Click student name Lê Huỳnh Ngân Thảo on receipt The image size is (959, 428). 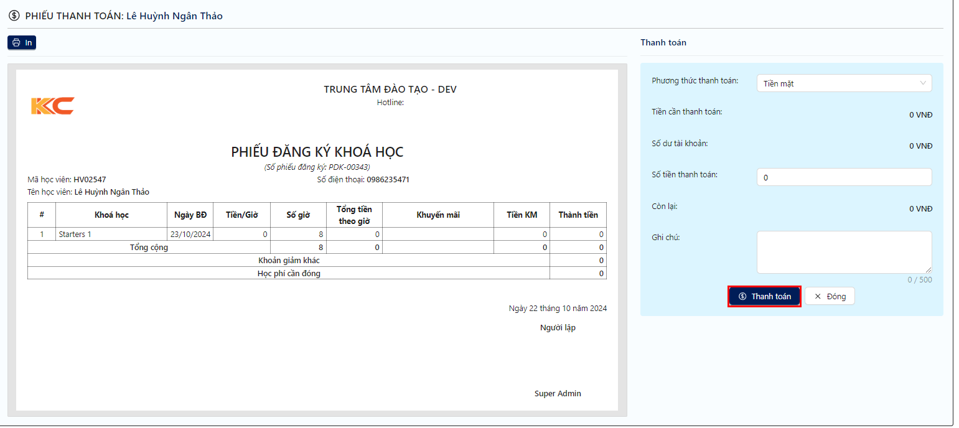pyautogui.click(x=112, y=192)
